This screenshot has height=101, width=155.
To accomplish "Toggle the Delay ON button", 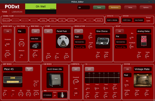I will (x=119, y=31).
